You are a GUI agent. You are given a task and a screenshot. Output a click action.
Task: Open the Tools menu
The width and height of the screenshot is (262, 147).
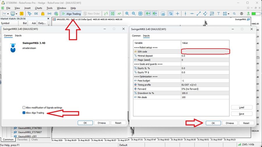(x=49, y=8)
